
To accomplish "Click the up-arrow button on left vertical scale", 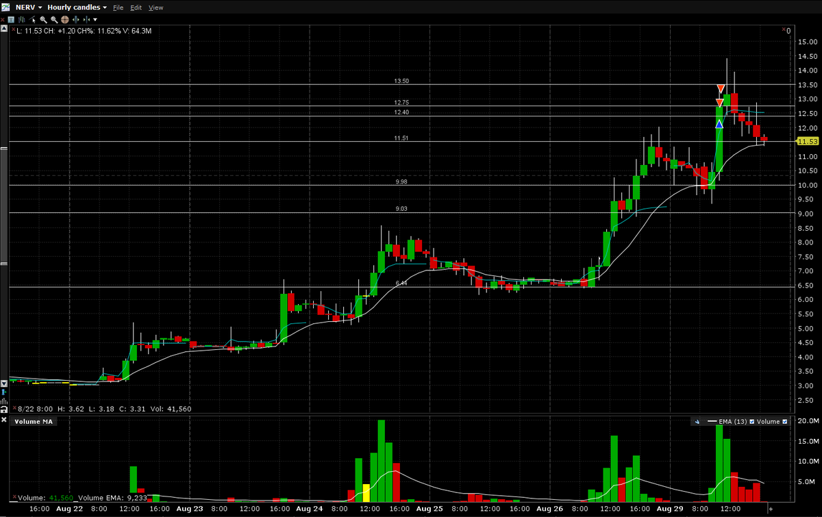I will click(4, 29).
